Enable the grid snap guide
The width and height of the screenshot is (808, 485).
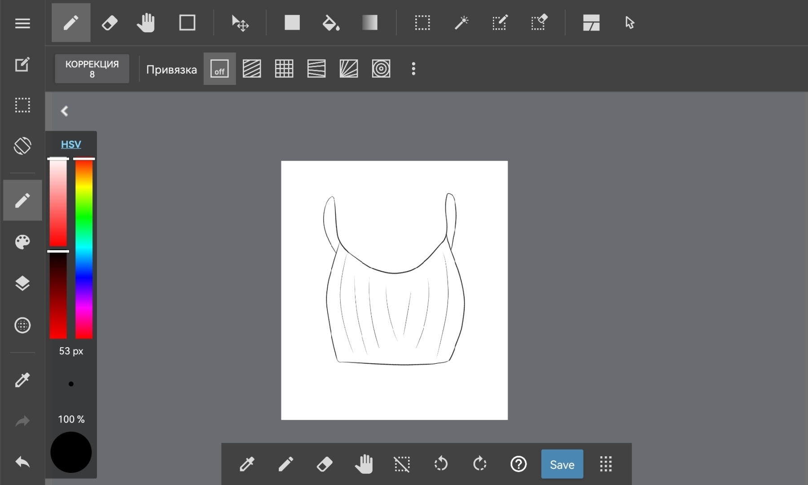[284, 69]
